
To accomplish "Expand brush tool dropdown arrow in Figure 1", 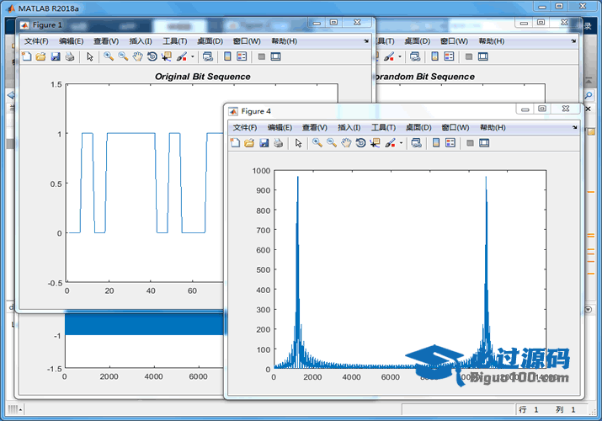I will click(193, 57).
